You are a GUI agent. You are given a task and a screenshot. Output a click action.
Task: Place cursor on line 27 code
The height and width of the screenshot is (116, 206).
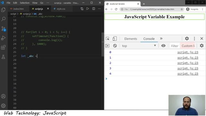29,56
